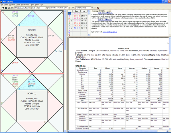Open the Preferences menu
The width and height of the screenshot is (171, 133).
click(x=25, y=5)
